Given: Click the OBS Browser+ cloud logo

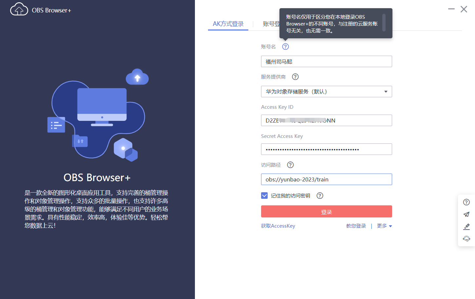Looking at the screenshot, I should pyautogui.click(x=19, y=9).
